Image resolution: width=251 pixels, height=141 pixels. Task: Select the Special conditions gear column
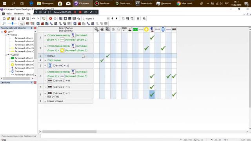point(96,29)
